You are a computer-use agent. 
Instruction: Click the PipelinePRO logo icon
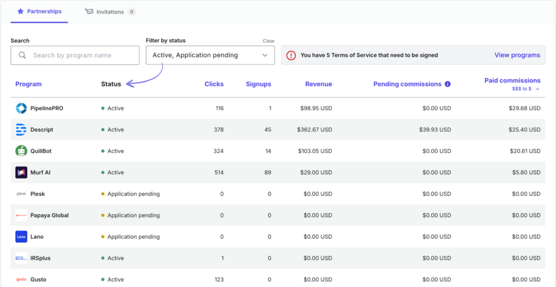tap(21, 109)
